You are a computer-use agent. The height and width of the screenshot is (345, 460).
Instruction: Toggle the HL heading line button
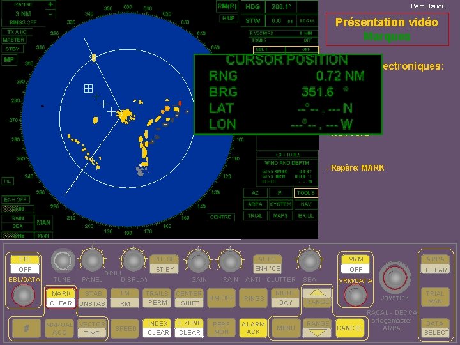tap(7, 181)
